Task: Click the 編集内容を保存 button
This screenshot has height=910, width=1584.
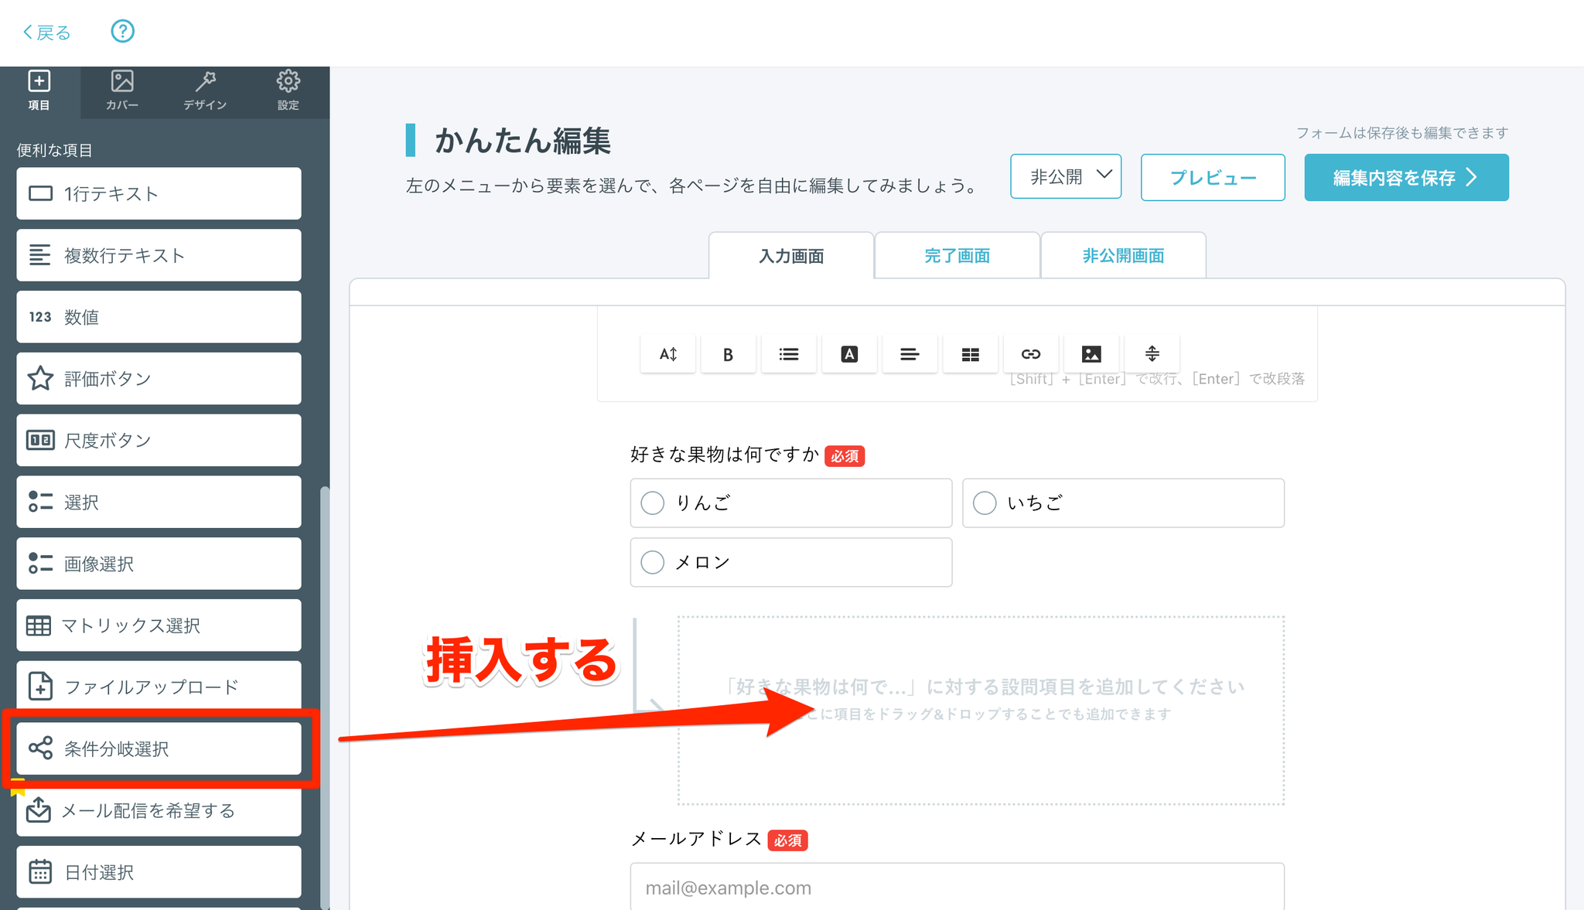Action: 1406,178
